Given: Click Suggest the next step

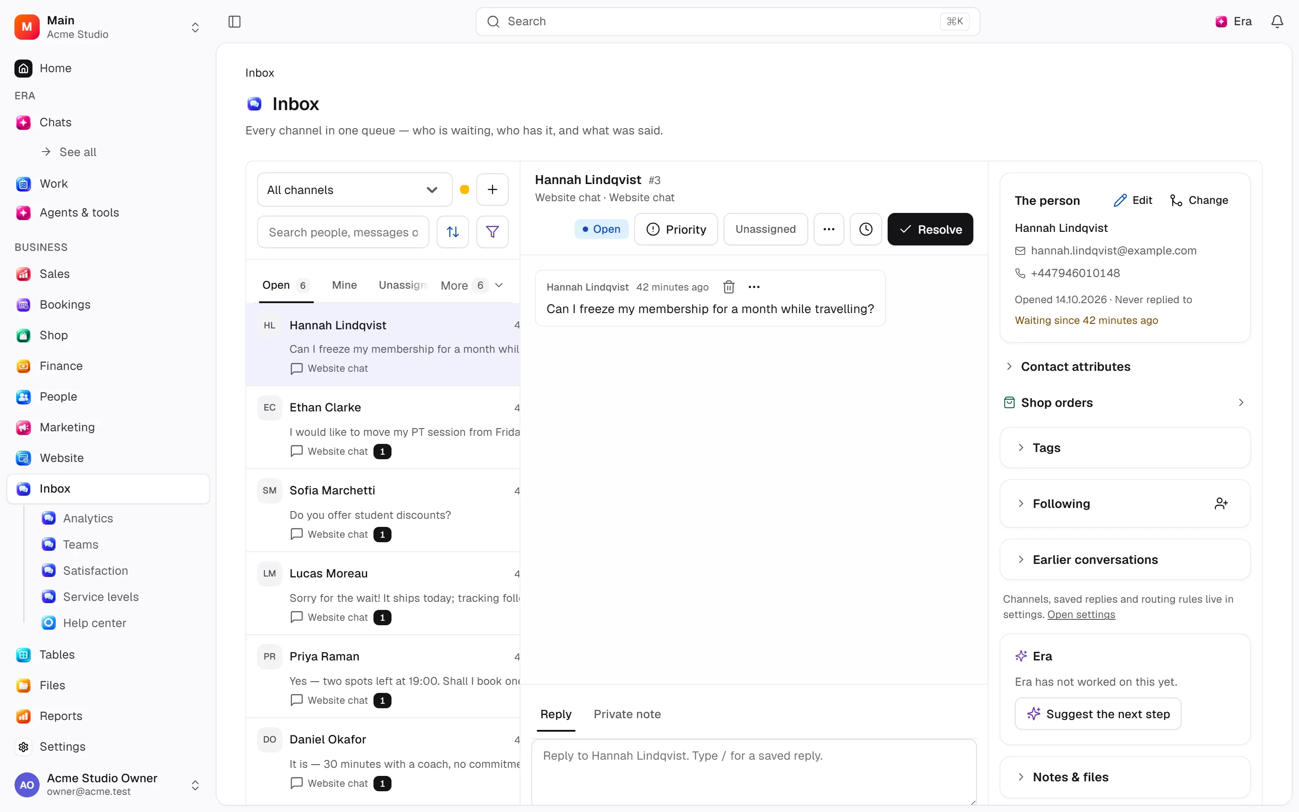Looking at the screenshot, I should [1098, 714].
